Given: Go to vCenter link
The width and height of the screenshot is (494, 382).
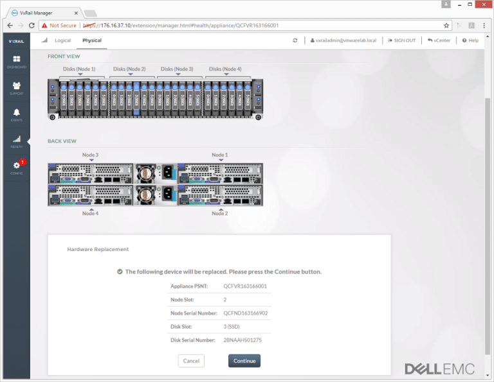Looking at the screenshot, I should (x=439, y=40).
